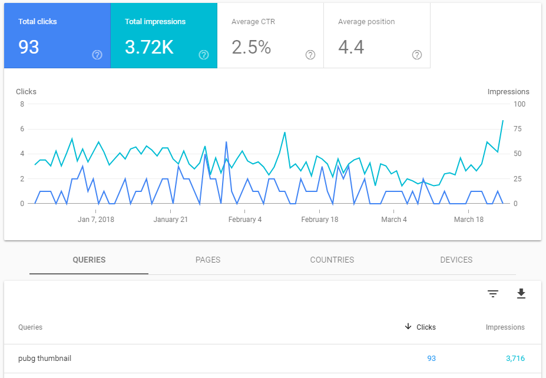
Task: Click help icon on Total clicks card
Action: click(97, 55)
